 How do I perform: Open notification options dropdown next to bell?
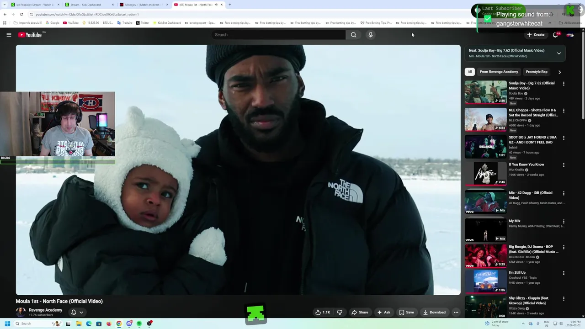point(81,313)
